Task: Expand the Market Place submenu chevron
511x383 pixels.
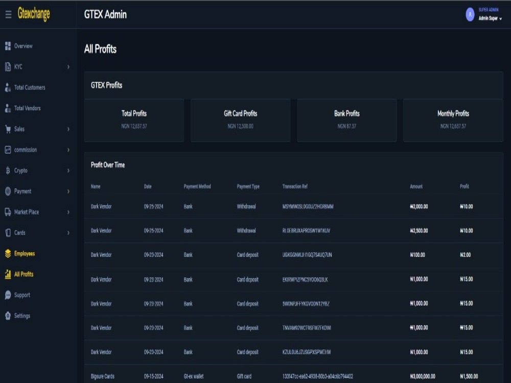Action: point(68,212)
